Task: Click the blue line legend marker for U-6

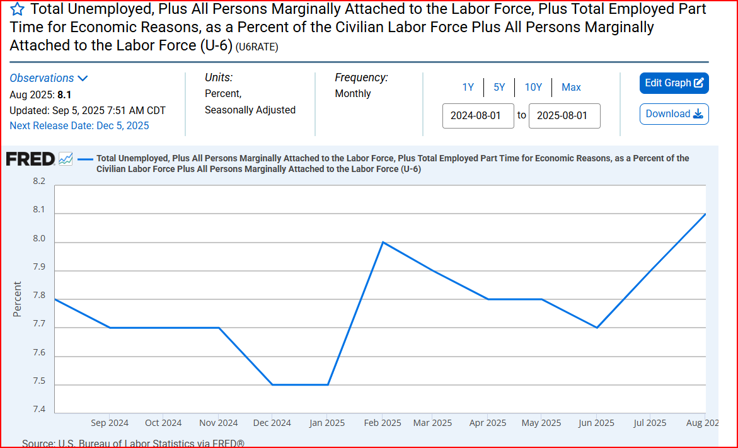Action: click(x=85, y=158)
